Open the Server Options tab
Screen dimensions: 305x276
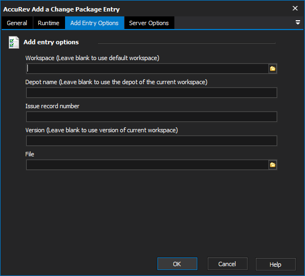149,23
